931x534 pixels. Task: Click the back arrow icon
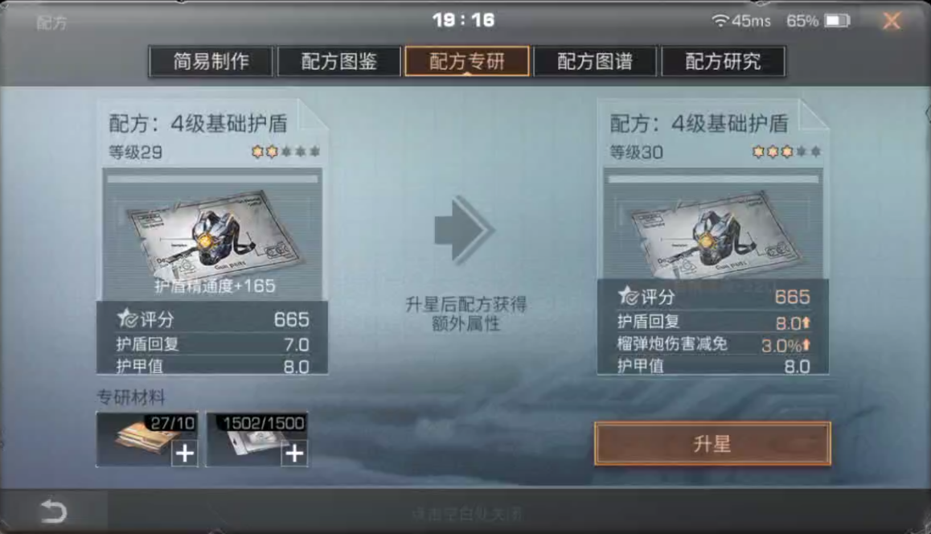(x=53, y=511)
